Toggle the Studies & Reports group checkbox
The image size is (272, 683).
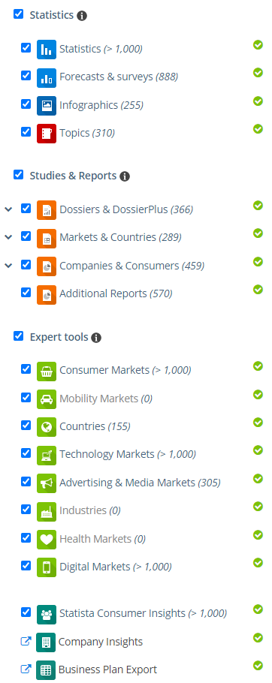coord(18,175)
